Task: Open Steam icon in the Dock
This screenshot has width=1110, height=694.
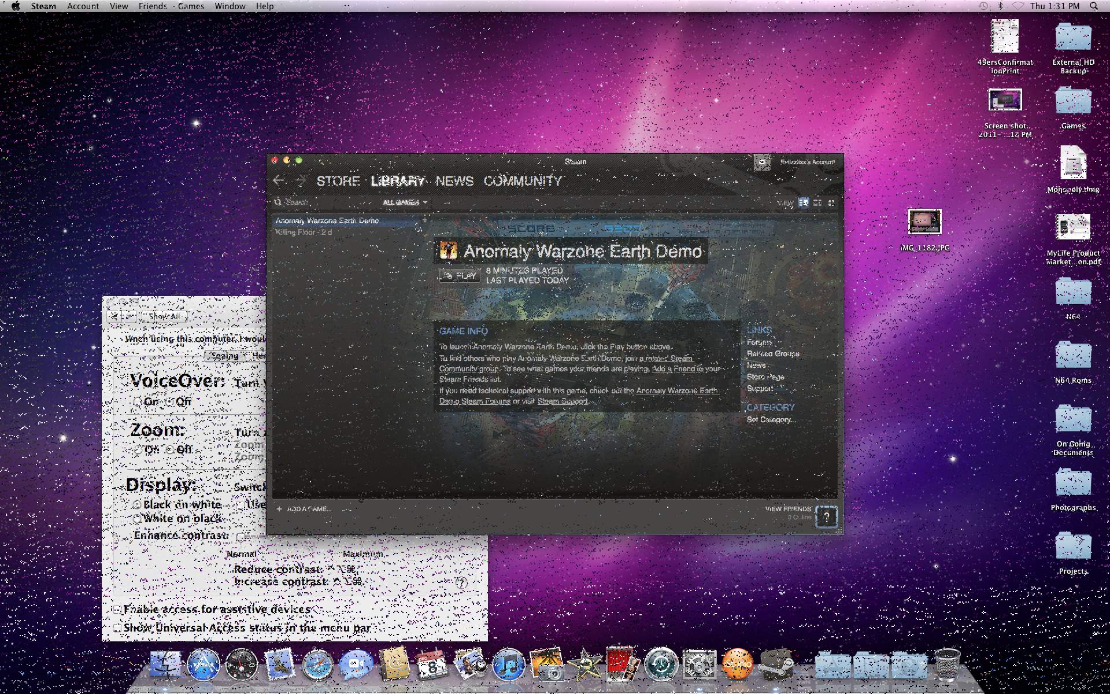Action: click(x=775, y=665)
